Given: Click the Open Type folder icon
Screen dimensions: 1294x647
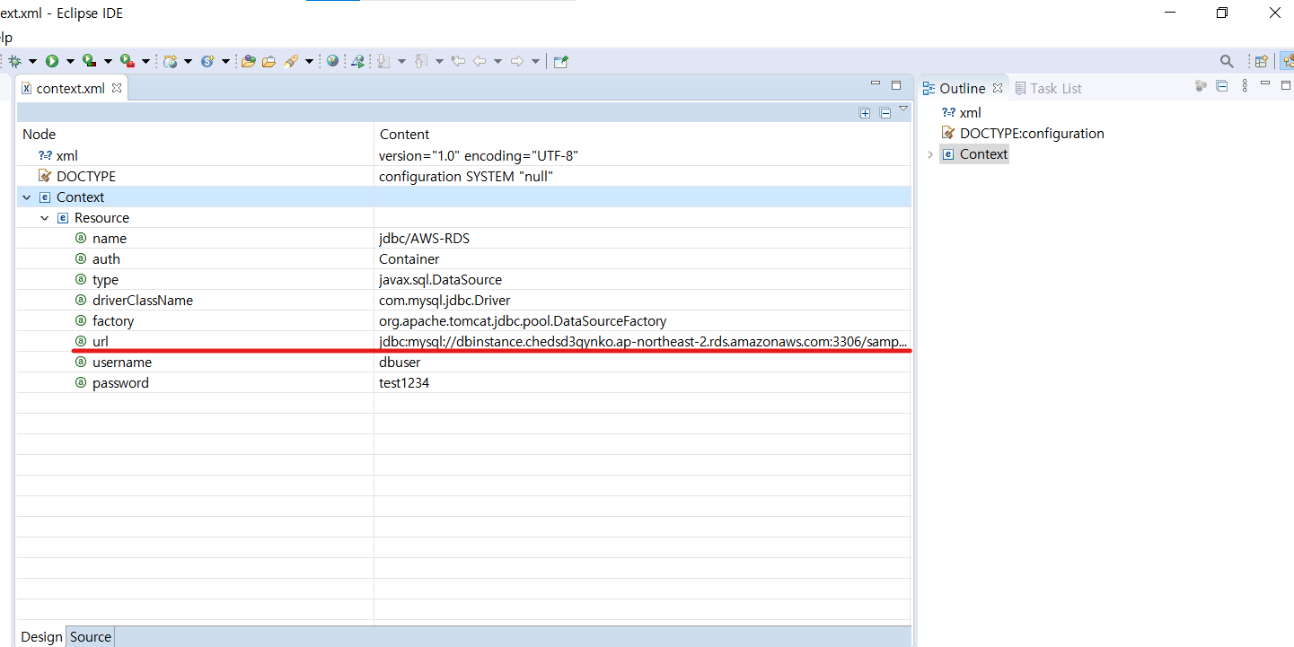Looking at the screenshot, I should click(249, 61).
